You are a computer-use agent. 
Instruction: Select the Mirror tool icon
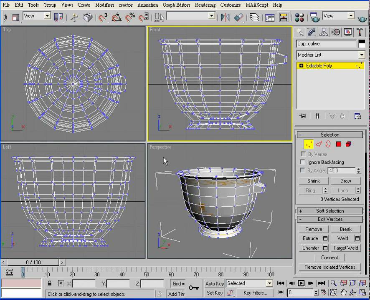[x=225, y=17]
